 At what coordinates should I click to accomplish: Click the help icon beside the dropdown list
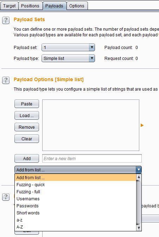click(x=6, y=197)
